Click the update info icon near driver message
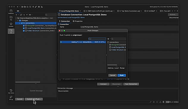This screenshot has width=188, height=109. (x=60, y=79)
